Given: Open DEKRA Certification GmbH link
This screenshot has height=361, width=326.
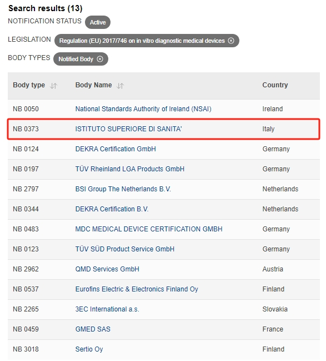Looking at the screenshot, I should point(116,149).
